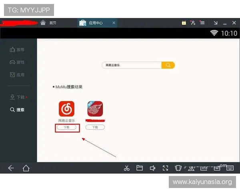Image resolution: width=240 pixels, height=192 pixels.
Task: Click the scissors screenshot icon
Action: pos(126,168)
